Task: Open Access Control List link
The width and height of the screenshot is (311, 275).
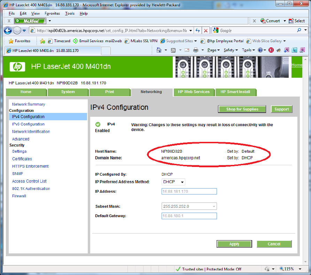Action: tap(29, 181)
